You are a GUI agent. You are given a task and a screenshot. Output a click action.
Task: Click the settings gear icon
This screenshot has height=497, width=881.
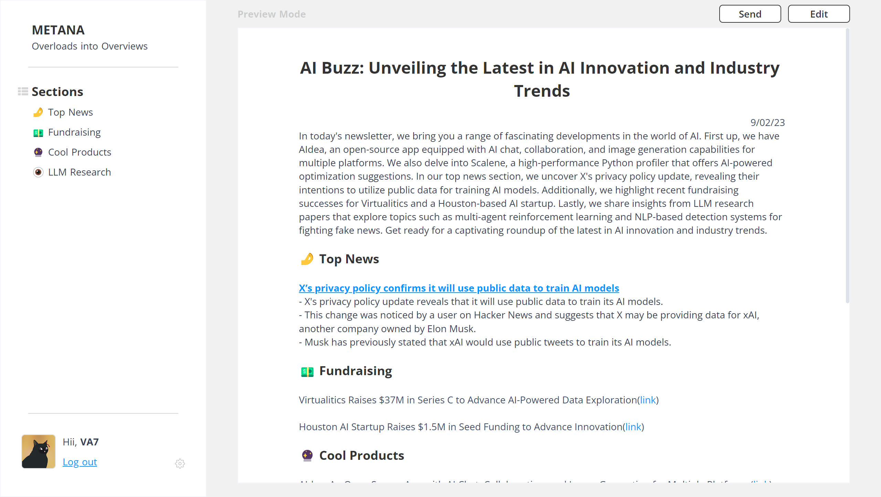[180, 463]
